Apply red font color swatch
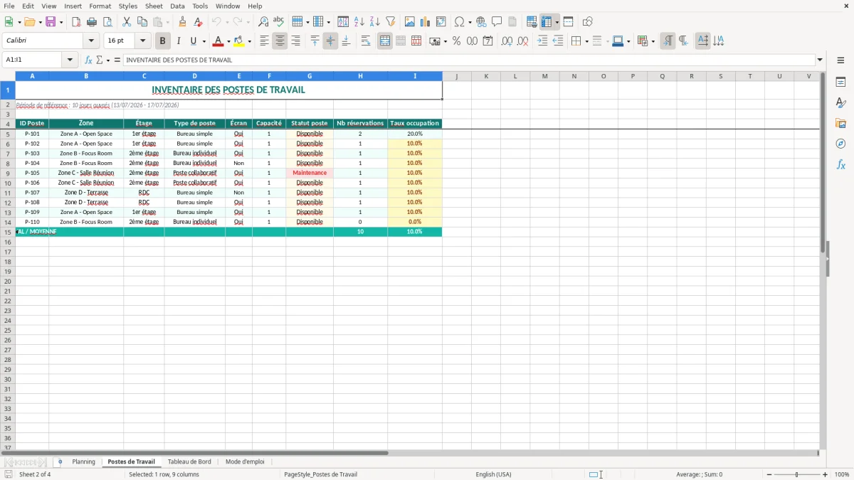 tap(218, 41)
